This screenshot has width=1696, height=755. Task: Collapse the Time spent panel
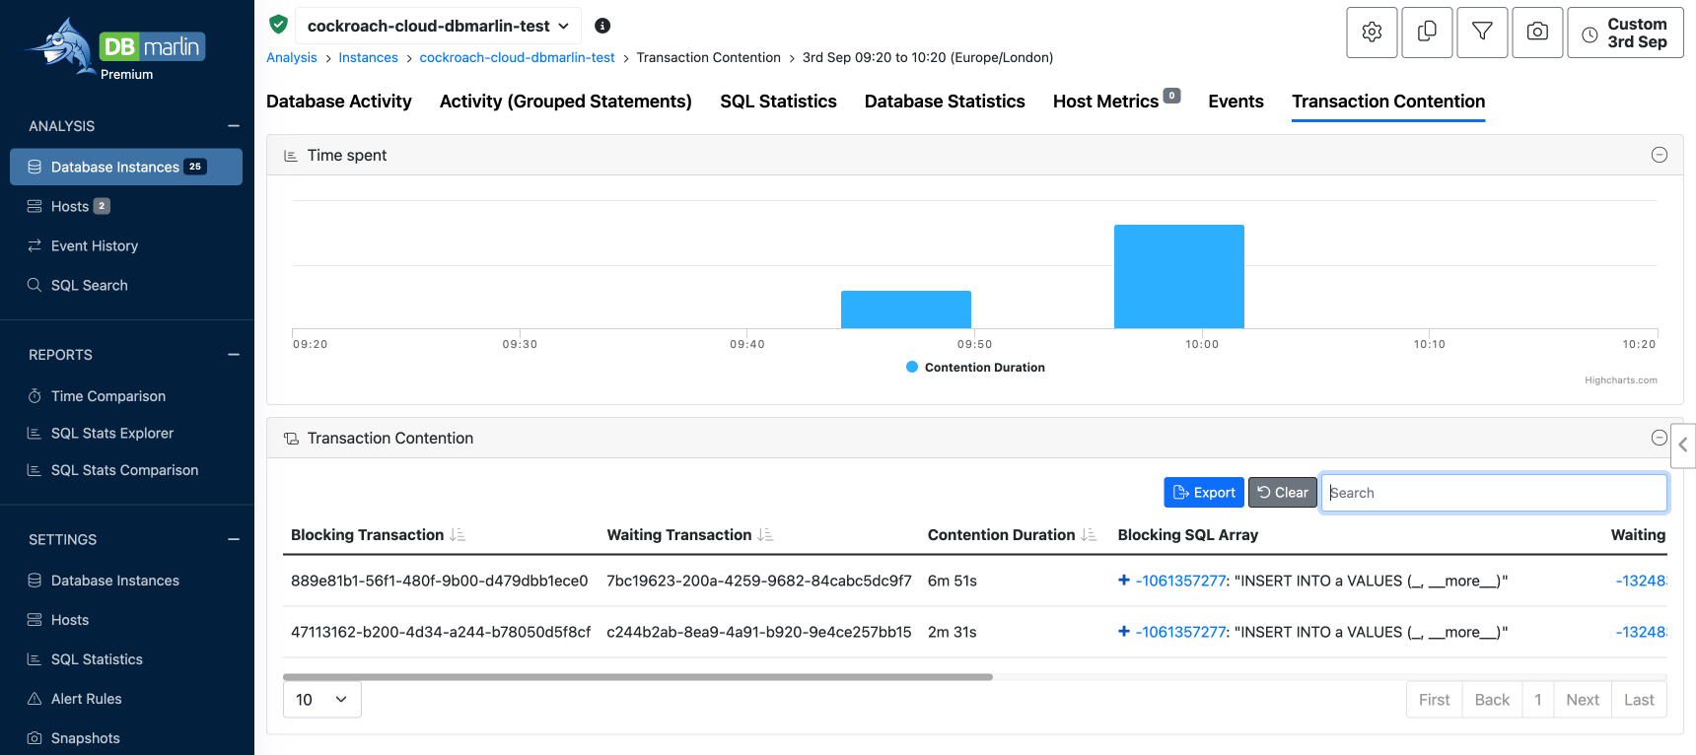(1660, 155)
